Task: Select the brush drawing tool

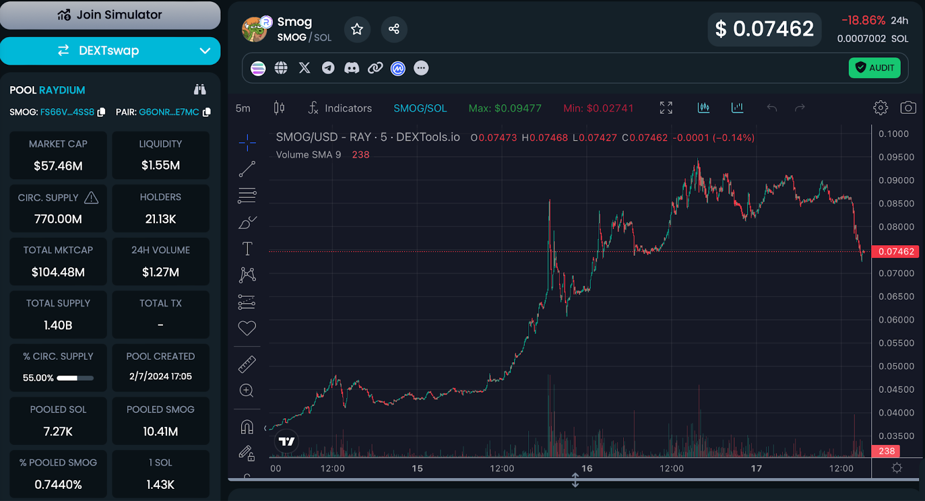Action: tap(247, 222)
